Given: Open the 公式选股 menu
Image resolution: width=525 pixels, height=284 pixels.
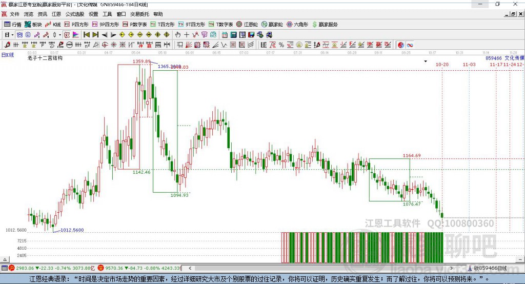Looking at the screenshot, I should coord(74,14).
